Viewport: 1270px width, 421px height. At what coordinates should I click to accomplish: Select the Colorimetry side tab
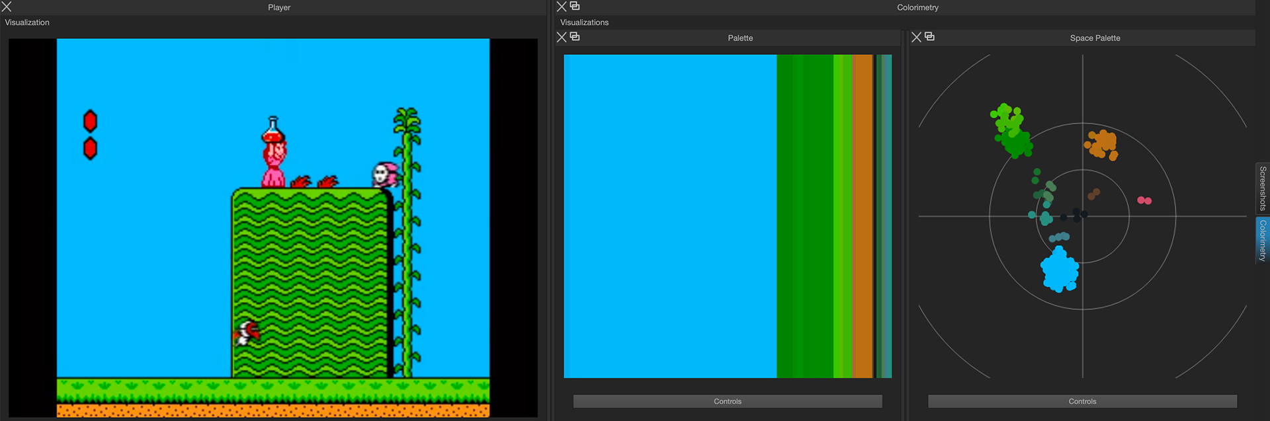(x=1263, y=241)
